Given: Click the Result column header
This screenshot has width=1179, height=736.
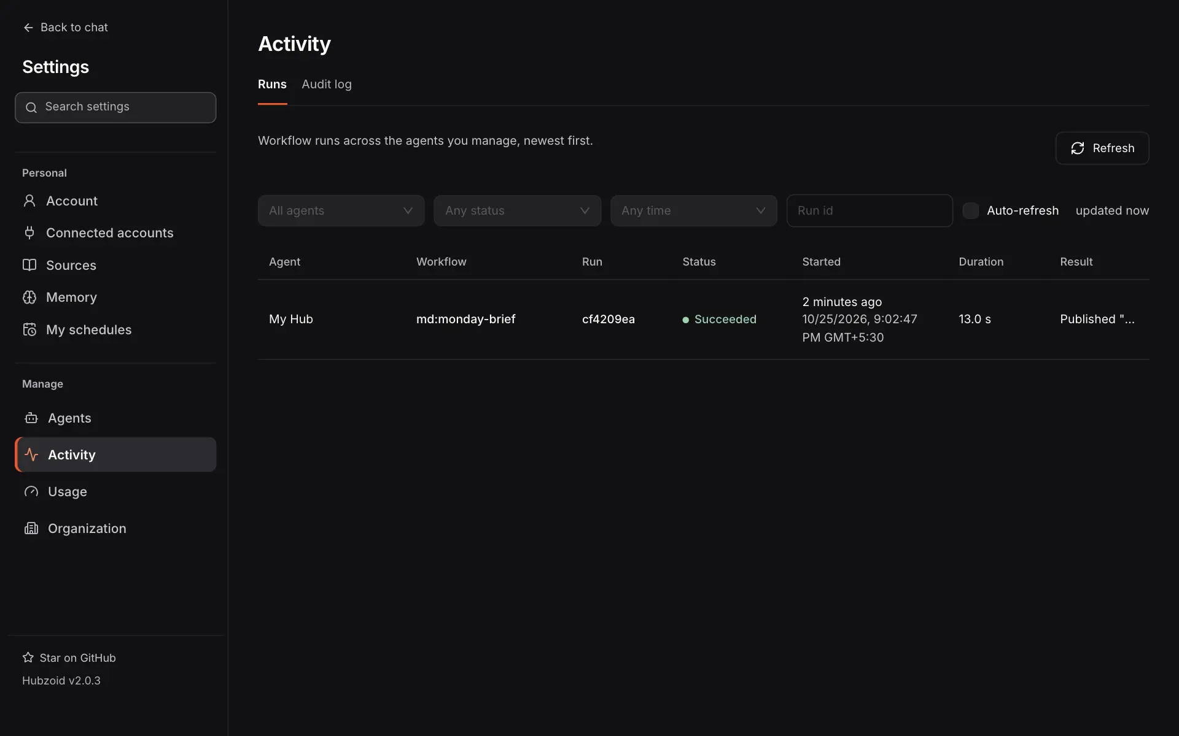Looking at the screenshot, I should 1076,261.
